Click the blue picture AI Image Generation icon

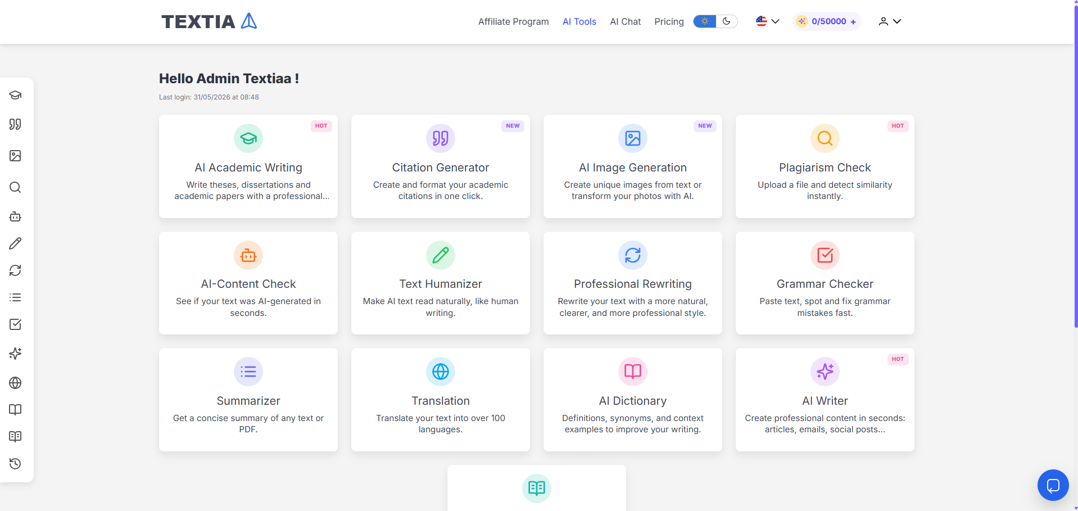[633, 138]
